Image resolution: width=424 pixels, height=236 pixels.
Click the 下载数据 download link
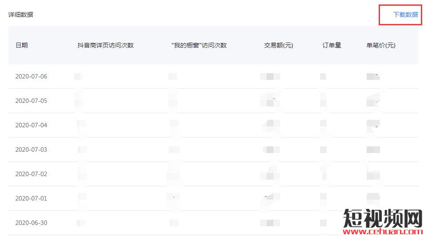click(405, 15)
